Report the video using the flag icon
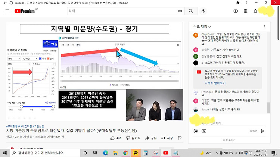 tap(180, 138)
